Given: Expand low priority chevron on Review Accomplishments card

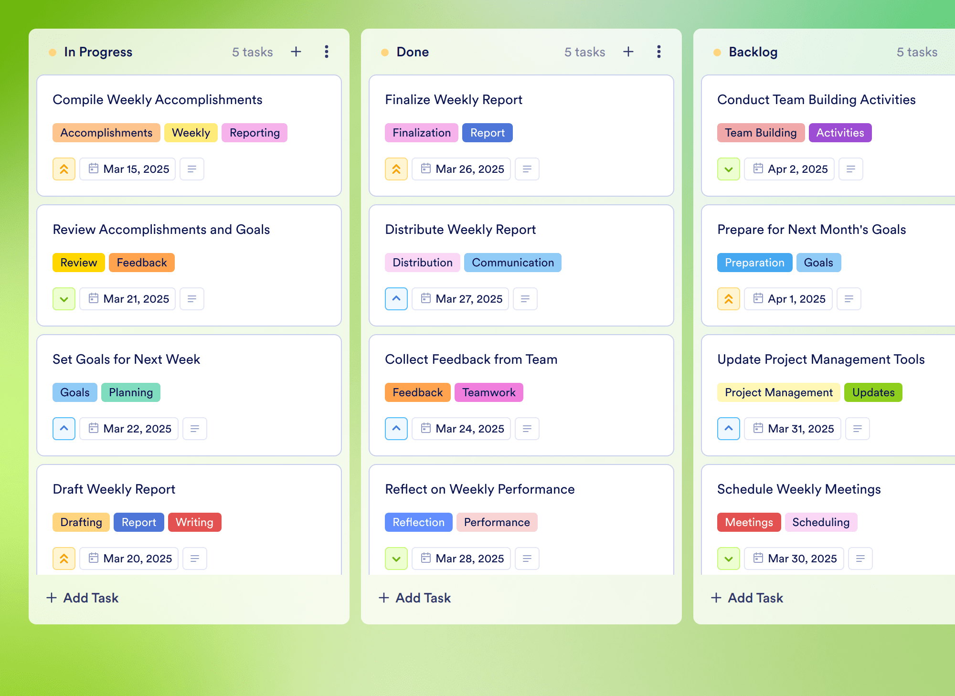Looking at the screenshot, I should 64,299.
